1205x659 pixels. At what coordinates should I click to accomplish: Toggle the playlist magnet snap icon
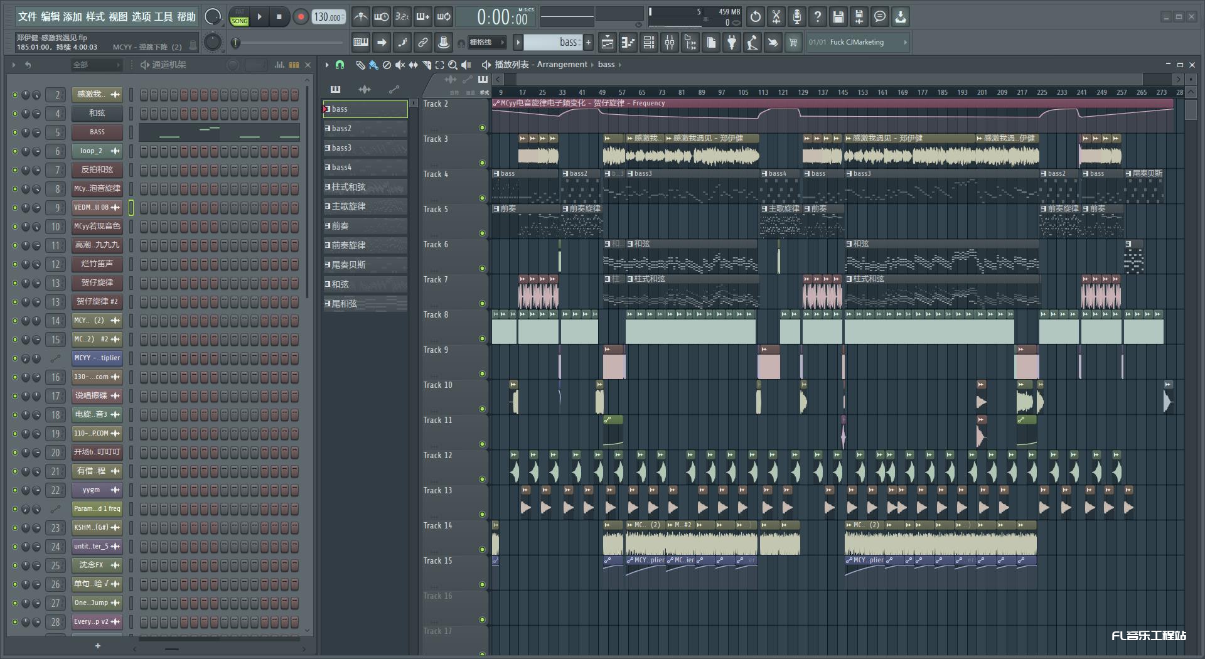pyautogui.click(x=340, y=65)
